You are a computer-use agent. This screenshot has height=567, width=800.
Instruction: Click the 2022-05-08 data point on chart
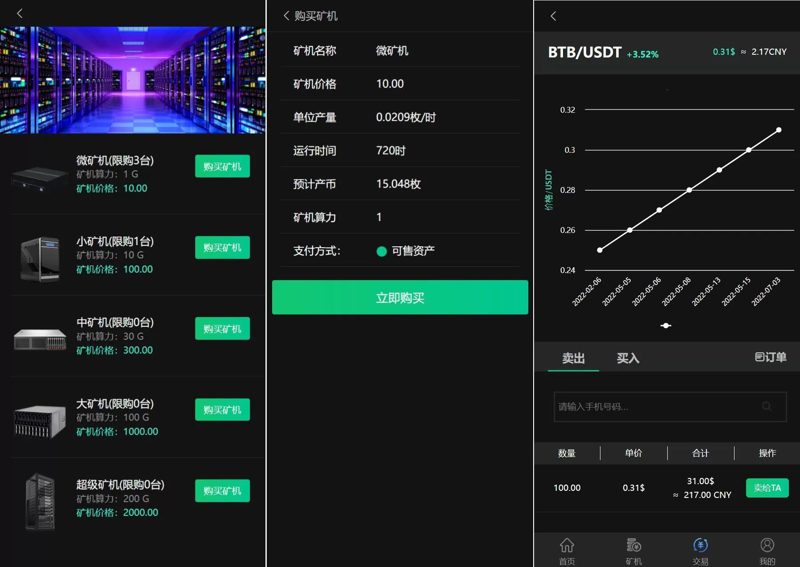point(689,190)
